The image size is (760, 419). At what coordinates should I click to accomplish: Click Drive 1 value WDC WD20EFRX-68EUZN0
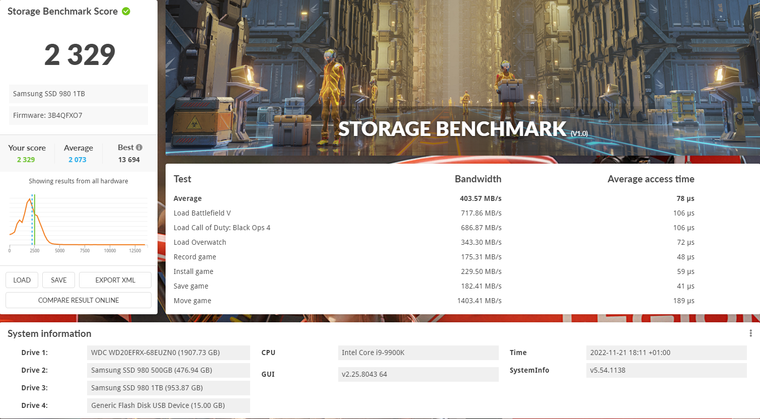click(x=169, y=353)
